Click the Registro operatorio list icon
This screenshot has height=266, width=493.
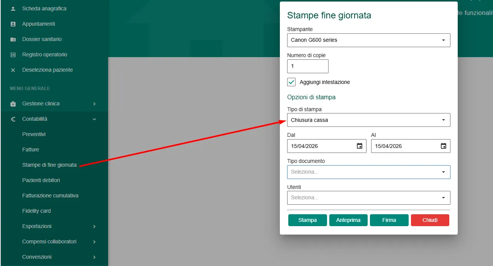(13, 54)
